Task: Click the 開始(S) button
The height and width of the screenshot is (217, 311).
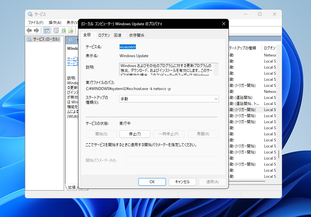Action: tap(101, 134)
